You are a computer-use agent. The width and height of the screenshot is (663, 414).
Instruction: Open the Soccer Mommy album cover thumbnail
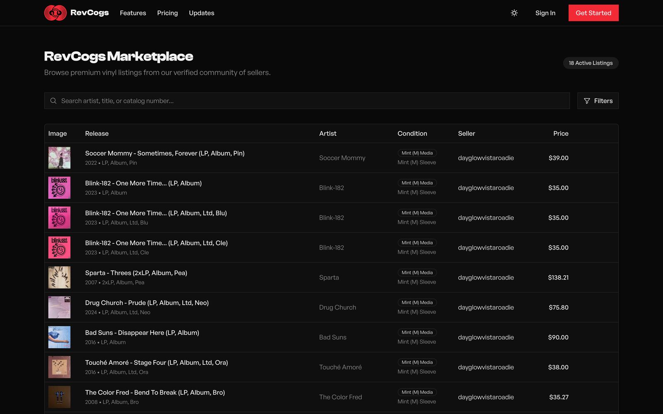point(59,158)
